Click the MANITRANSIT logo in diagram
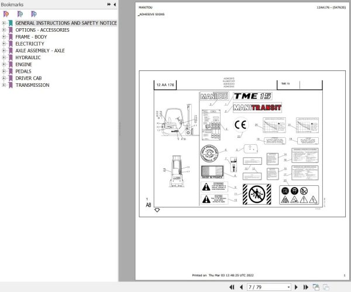 257,107
